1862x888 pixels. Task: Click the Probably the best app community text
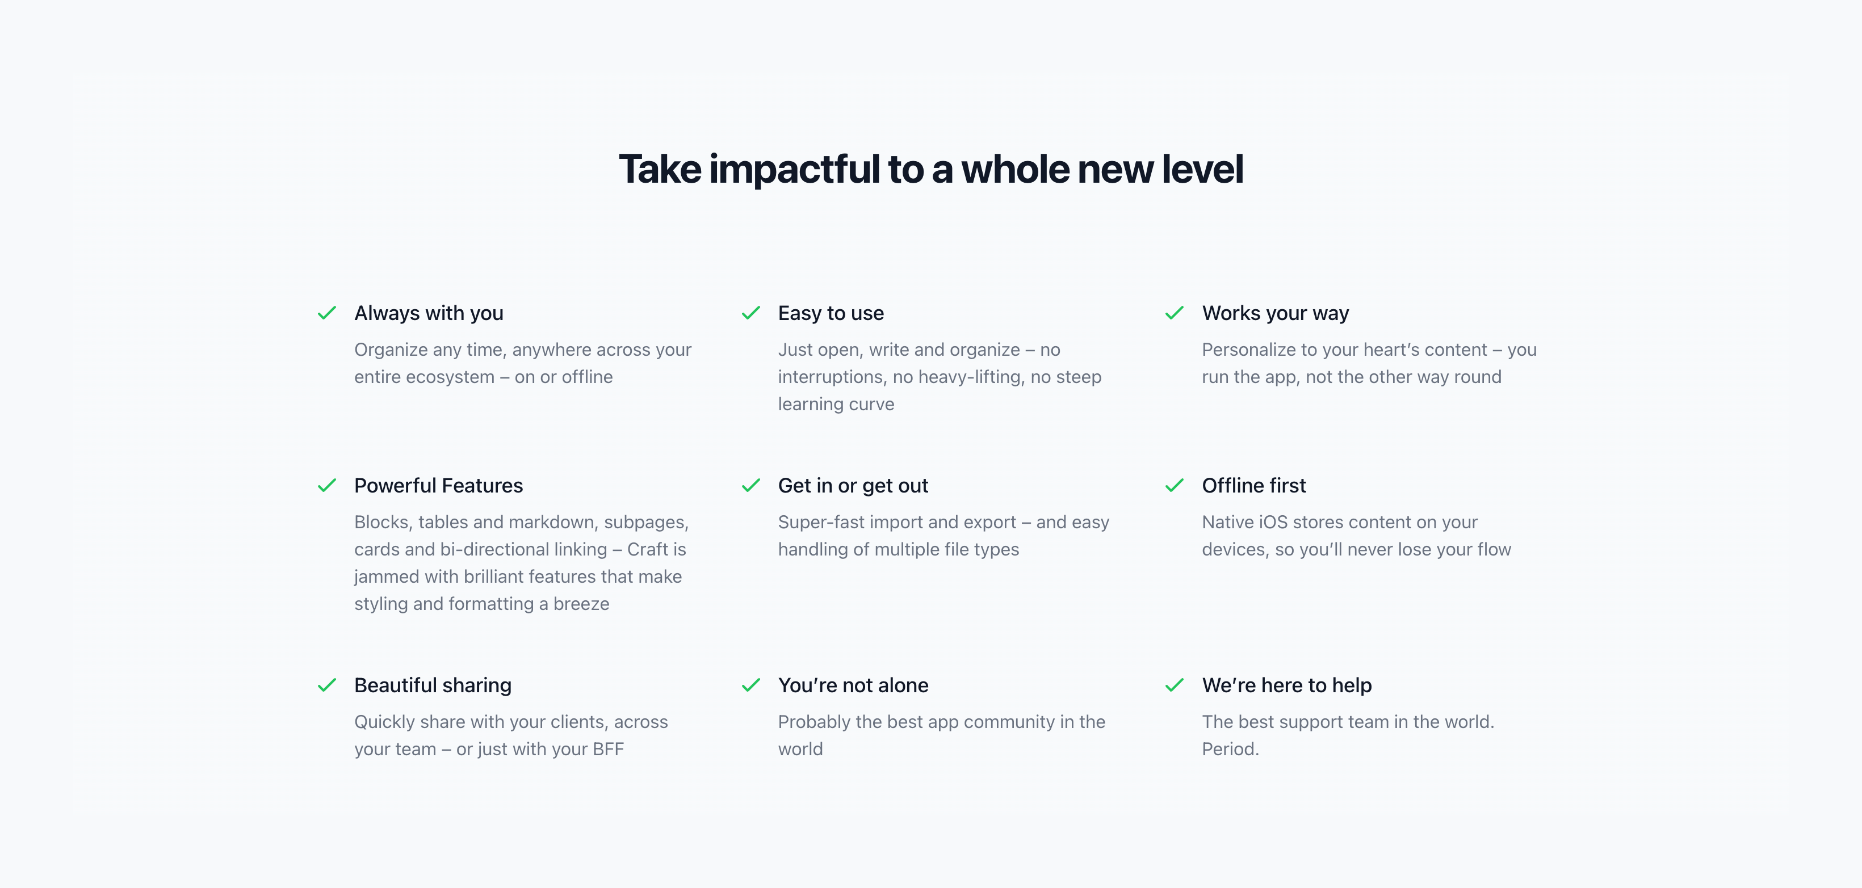pos(941,735)
